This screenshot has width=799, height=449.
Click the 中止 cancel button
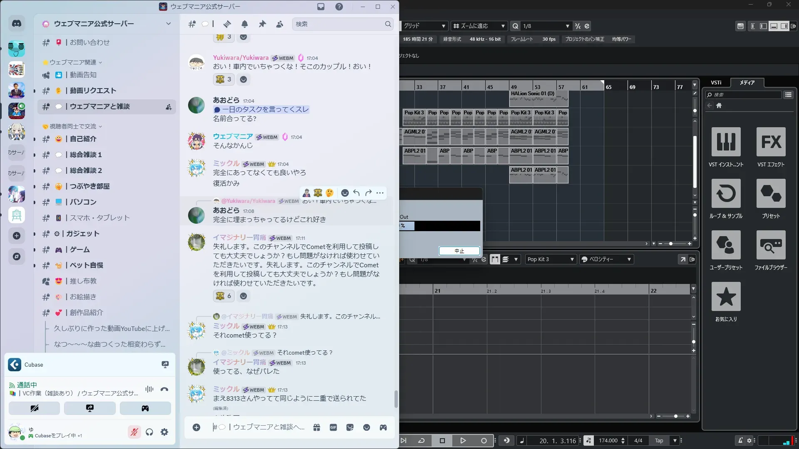459,251
